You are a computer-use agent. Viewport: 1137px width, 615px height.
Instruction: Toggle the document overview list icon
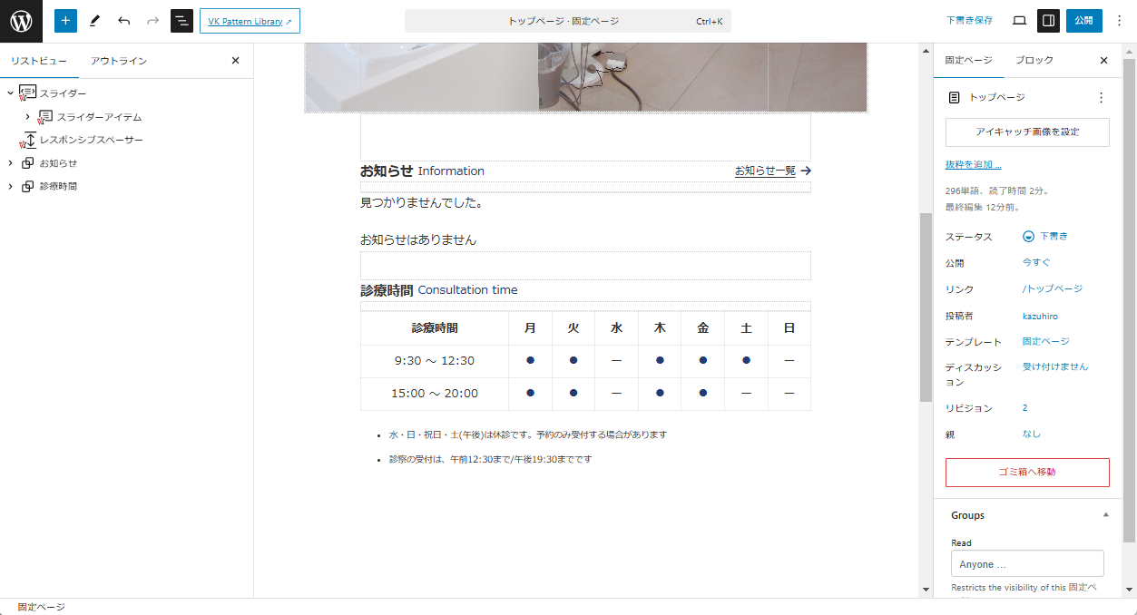click(181, 21)
